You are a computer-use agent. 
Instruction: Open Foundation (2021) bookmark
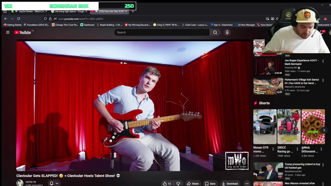36,25
